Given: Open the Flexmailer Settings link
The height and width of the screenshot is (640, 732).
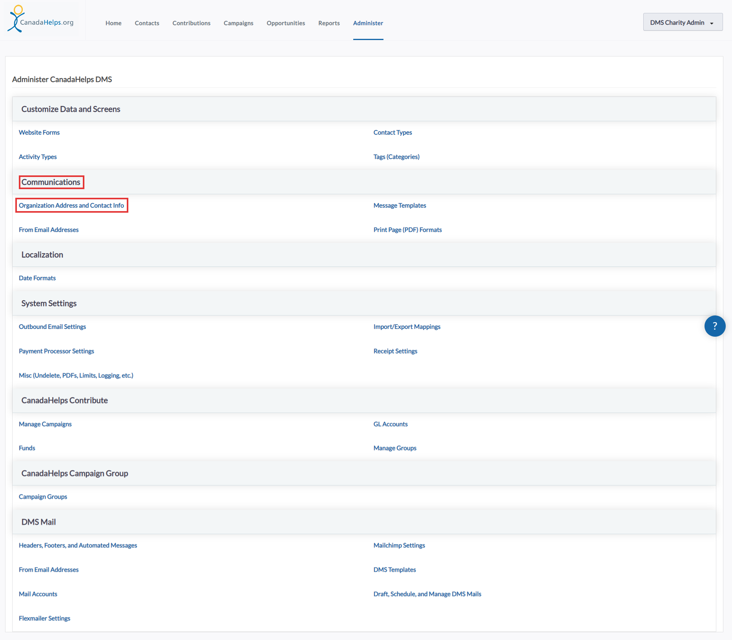Looking at the screenshot, I should tap(44, 618).
